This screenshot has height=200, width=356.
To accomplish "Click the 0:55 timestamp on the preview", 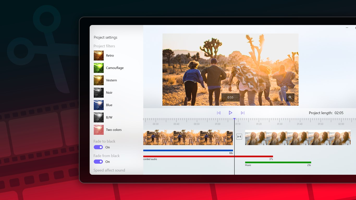I will [230, 97].
